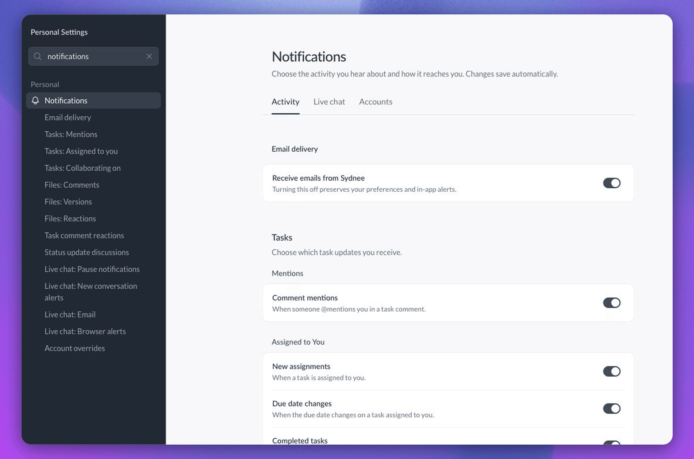Open Live chat: Email
Screen dimensions: 694x459
[70, 315]
